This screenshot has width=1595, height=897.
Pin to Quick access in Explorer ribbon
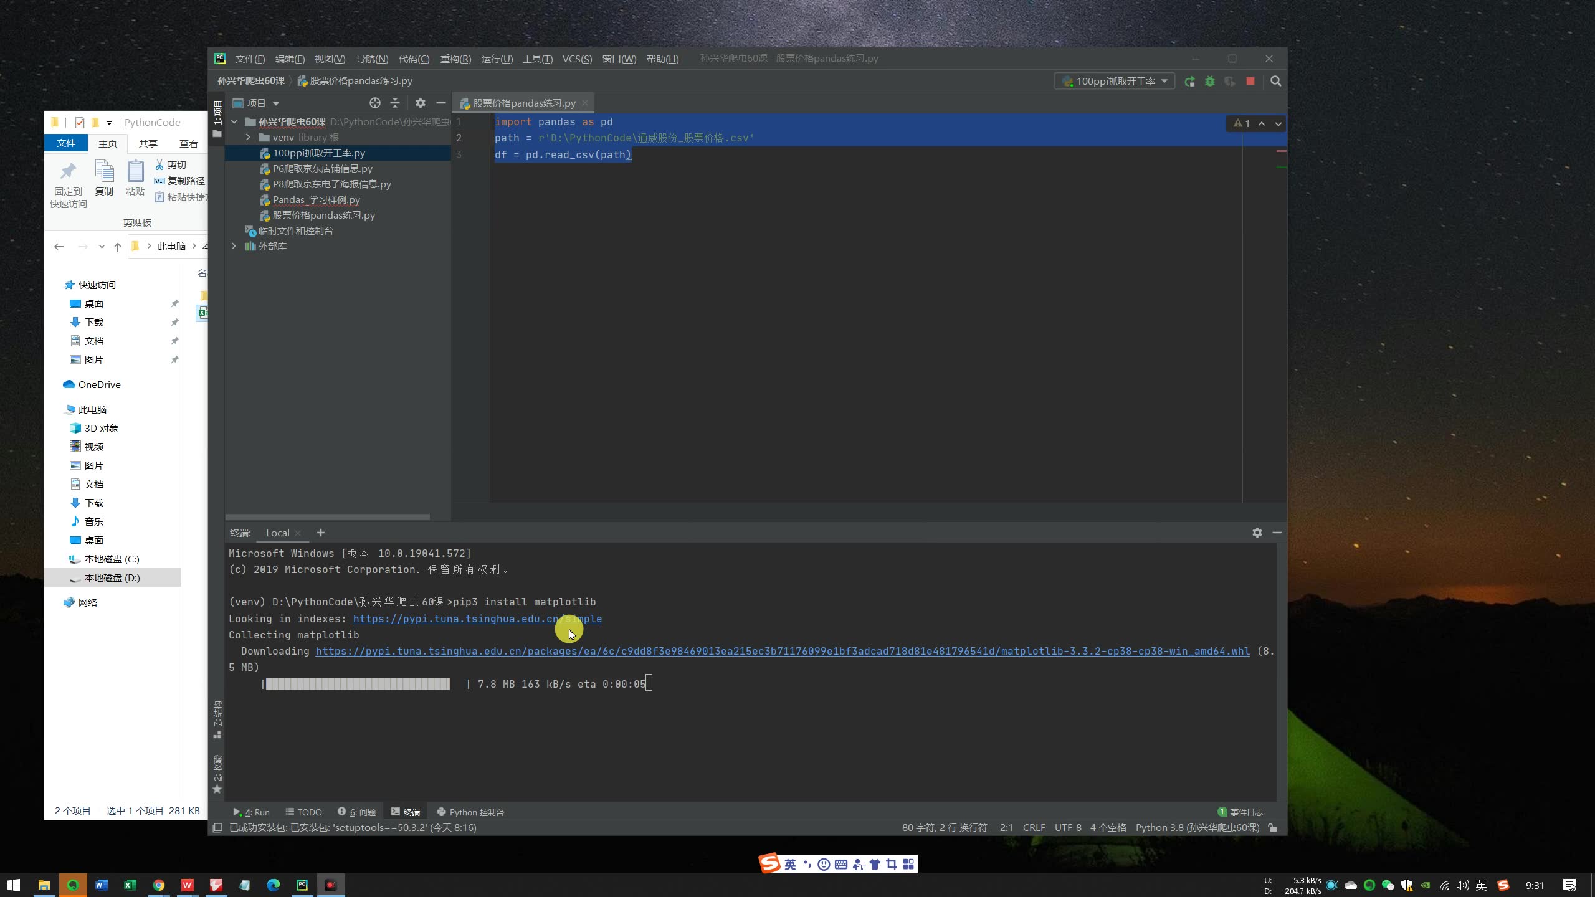pos(68,184)
